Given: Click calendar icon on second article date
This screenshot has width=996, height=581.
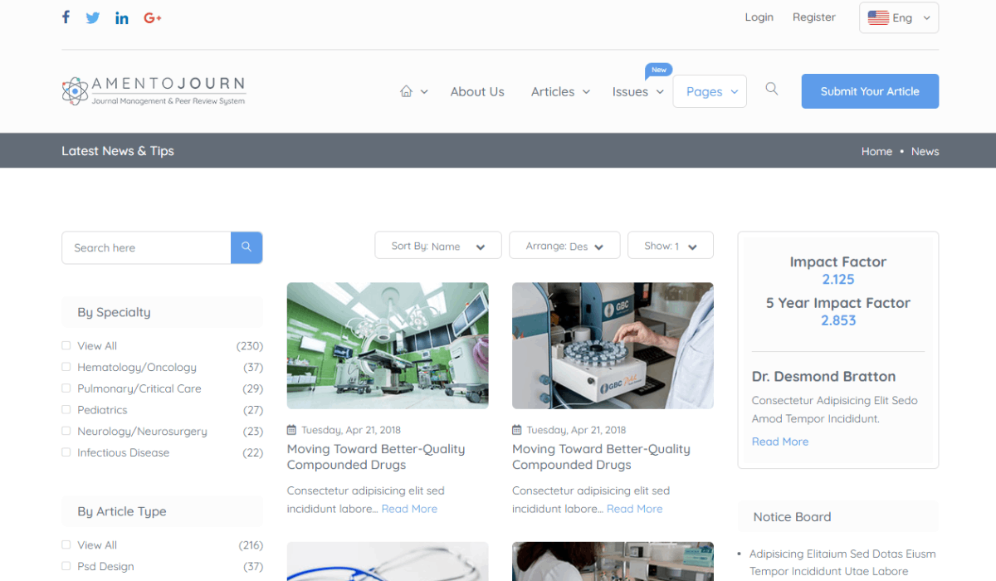Looking at the screenshot, I should (x=517, y=430).
